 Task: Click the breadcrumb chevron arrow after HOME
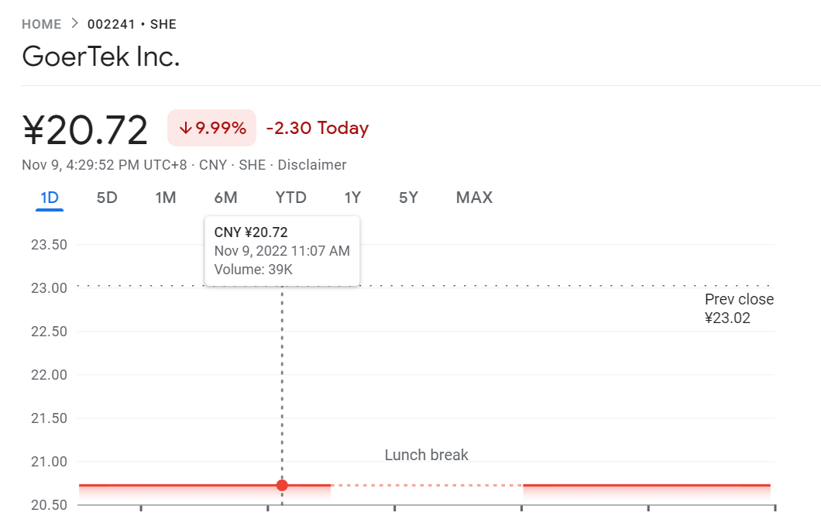(x=74, y=23)
